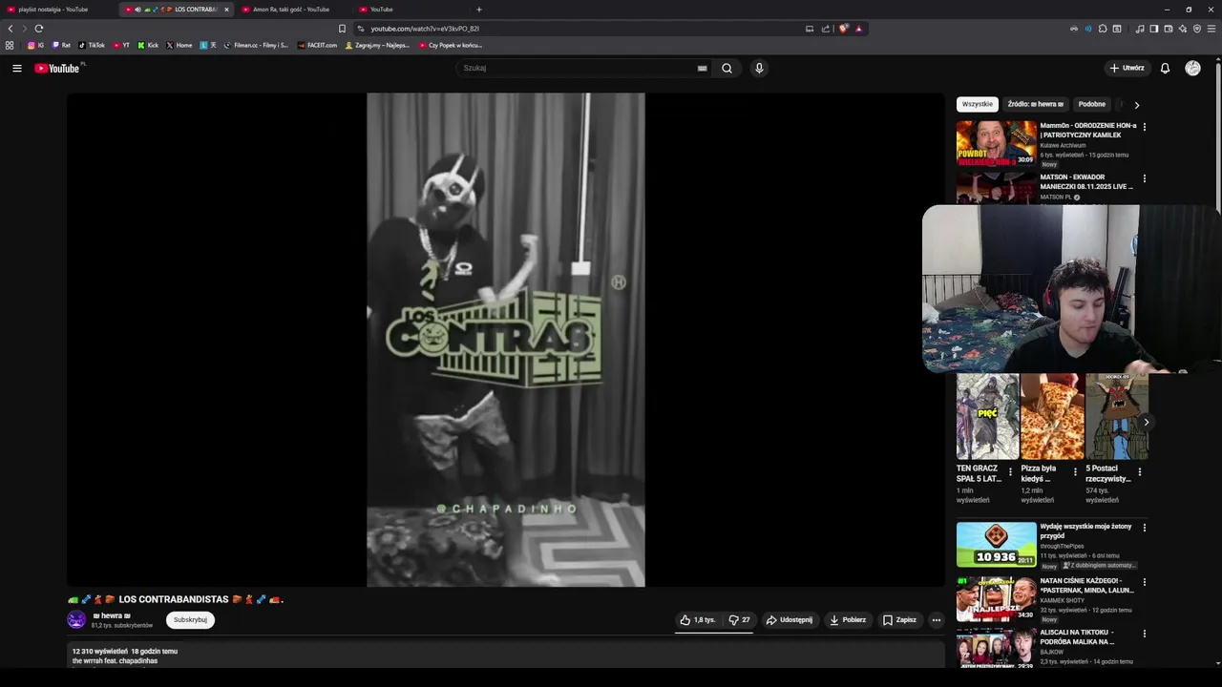Open Wydaję wszystkie moje żetony thumbnail
This screenshot has width=1222, height=687.
click(x=996, y=544)
